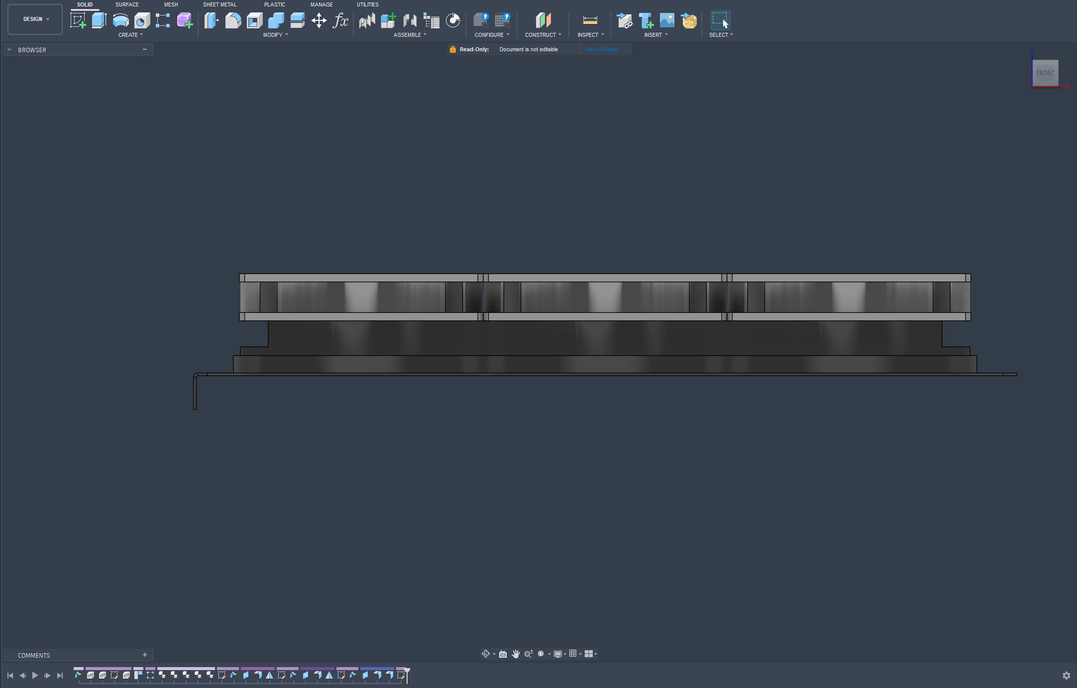Open the Fillet tool
This screenshot has width=1077, height=688.
click(232, 20)
